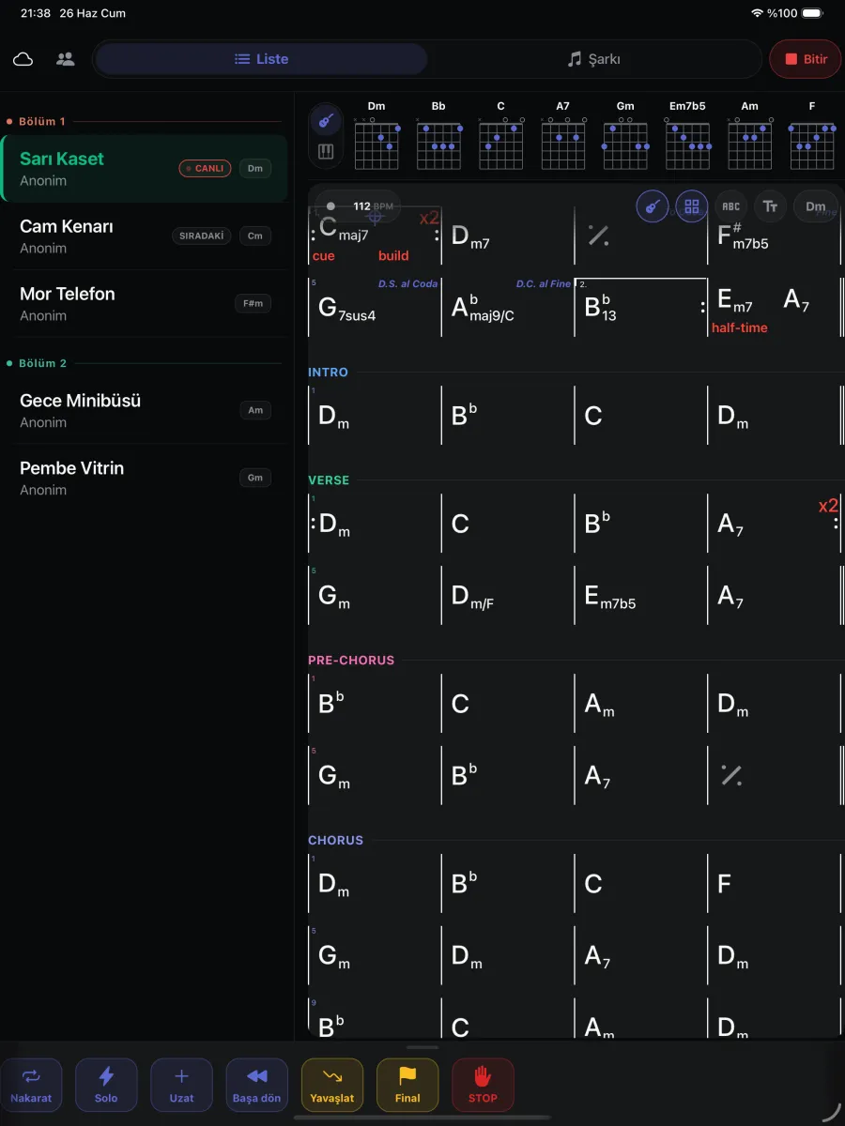Select Sarı Kaset song

coord(145,169)
